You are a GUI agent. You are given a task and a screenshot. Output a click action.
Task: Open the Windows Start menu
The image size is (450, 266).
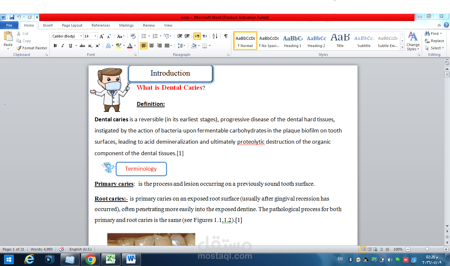click(x=9, y=259)
